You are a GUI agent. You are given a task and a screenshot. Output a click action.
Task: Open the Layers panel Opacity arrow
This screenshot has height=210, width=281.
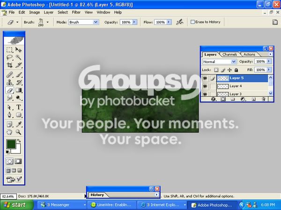coord(269,61)
